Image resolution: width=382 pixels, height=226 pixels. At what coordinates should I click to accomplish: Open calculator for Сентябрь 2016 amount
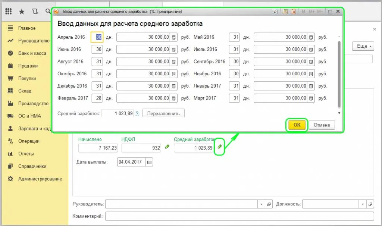click(311, 62)
